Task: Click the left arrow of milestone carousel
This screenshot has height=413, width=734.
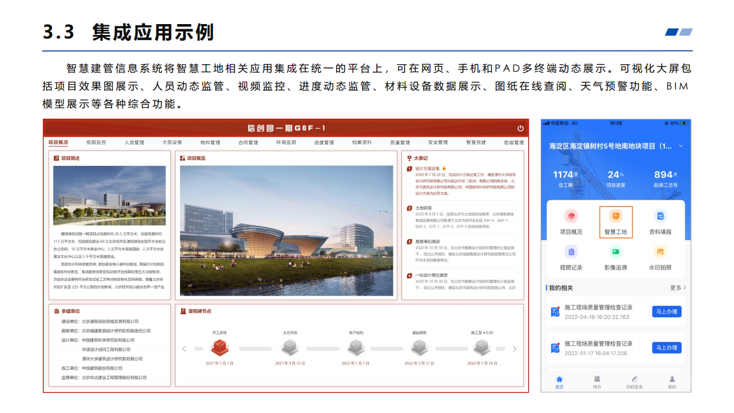Action: tap(184, 349)
